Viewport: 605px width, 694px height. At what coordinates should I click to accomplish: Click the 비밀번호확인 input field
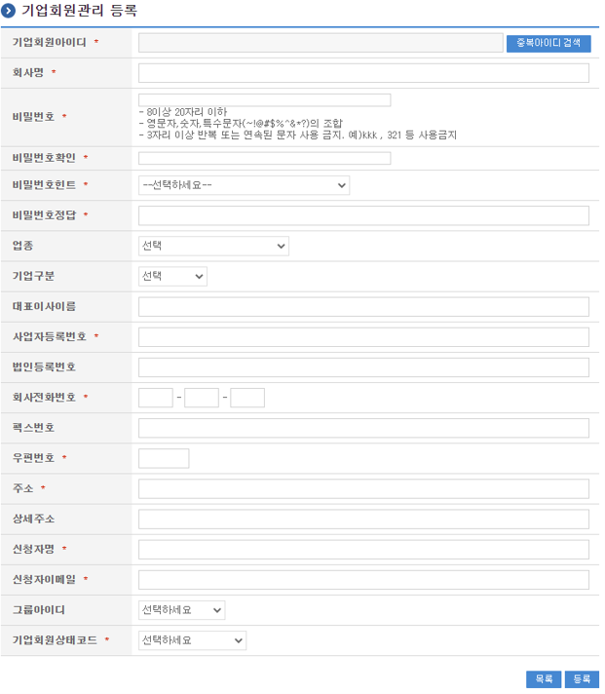(264, 158)
